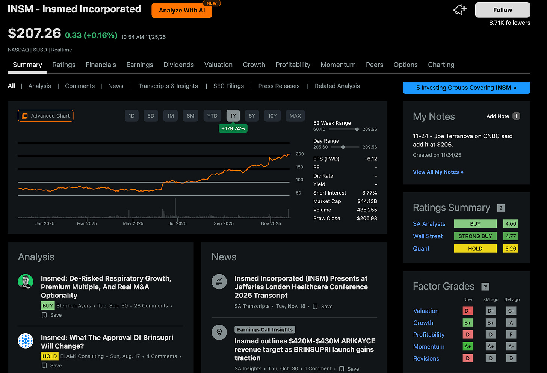Click the Save bookmark icon on Jefferies transcript
The height and width of the screenshot is (373, 547).
(x=315, y=306)
